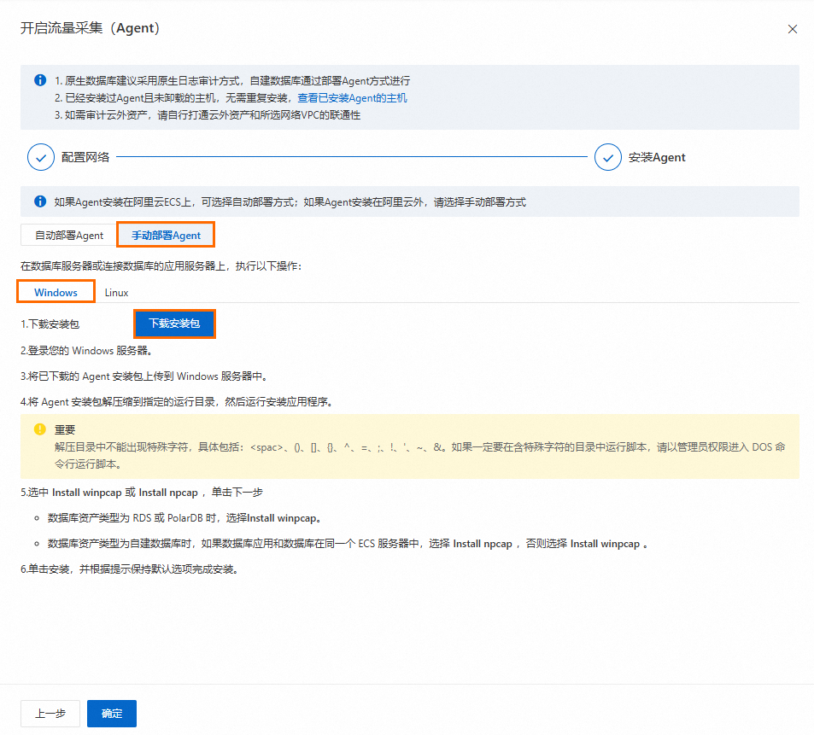Click step 6 单击安装 text
Screen dimensions: 814x735
[x=130, y=569]
